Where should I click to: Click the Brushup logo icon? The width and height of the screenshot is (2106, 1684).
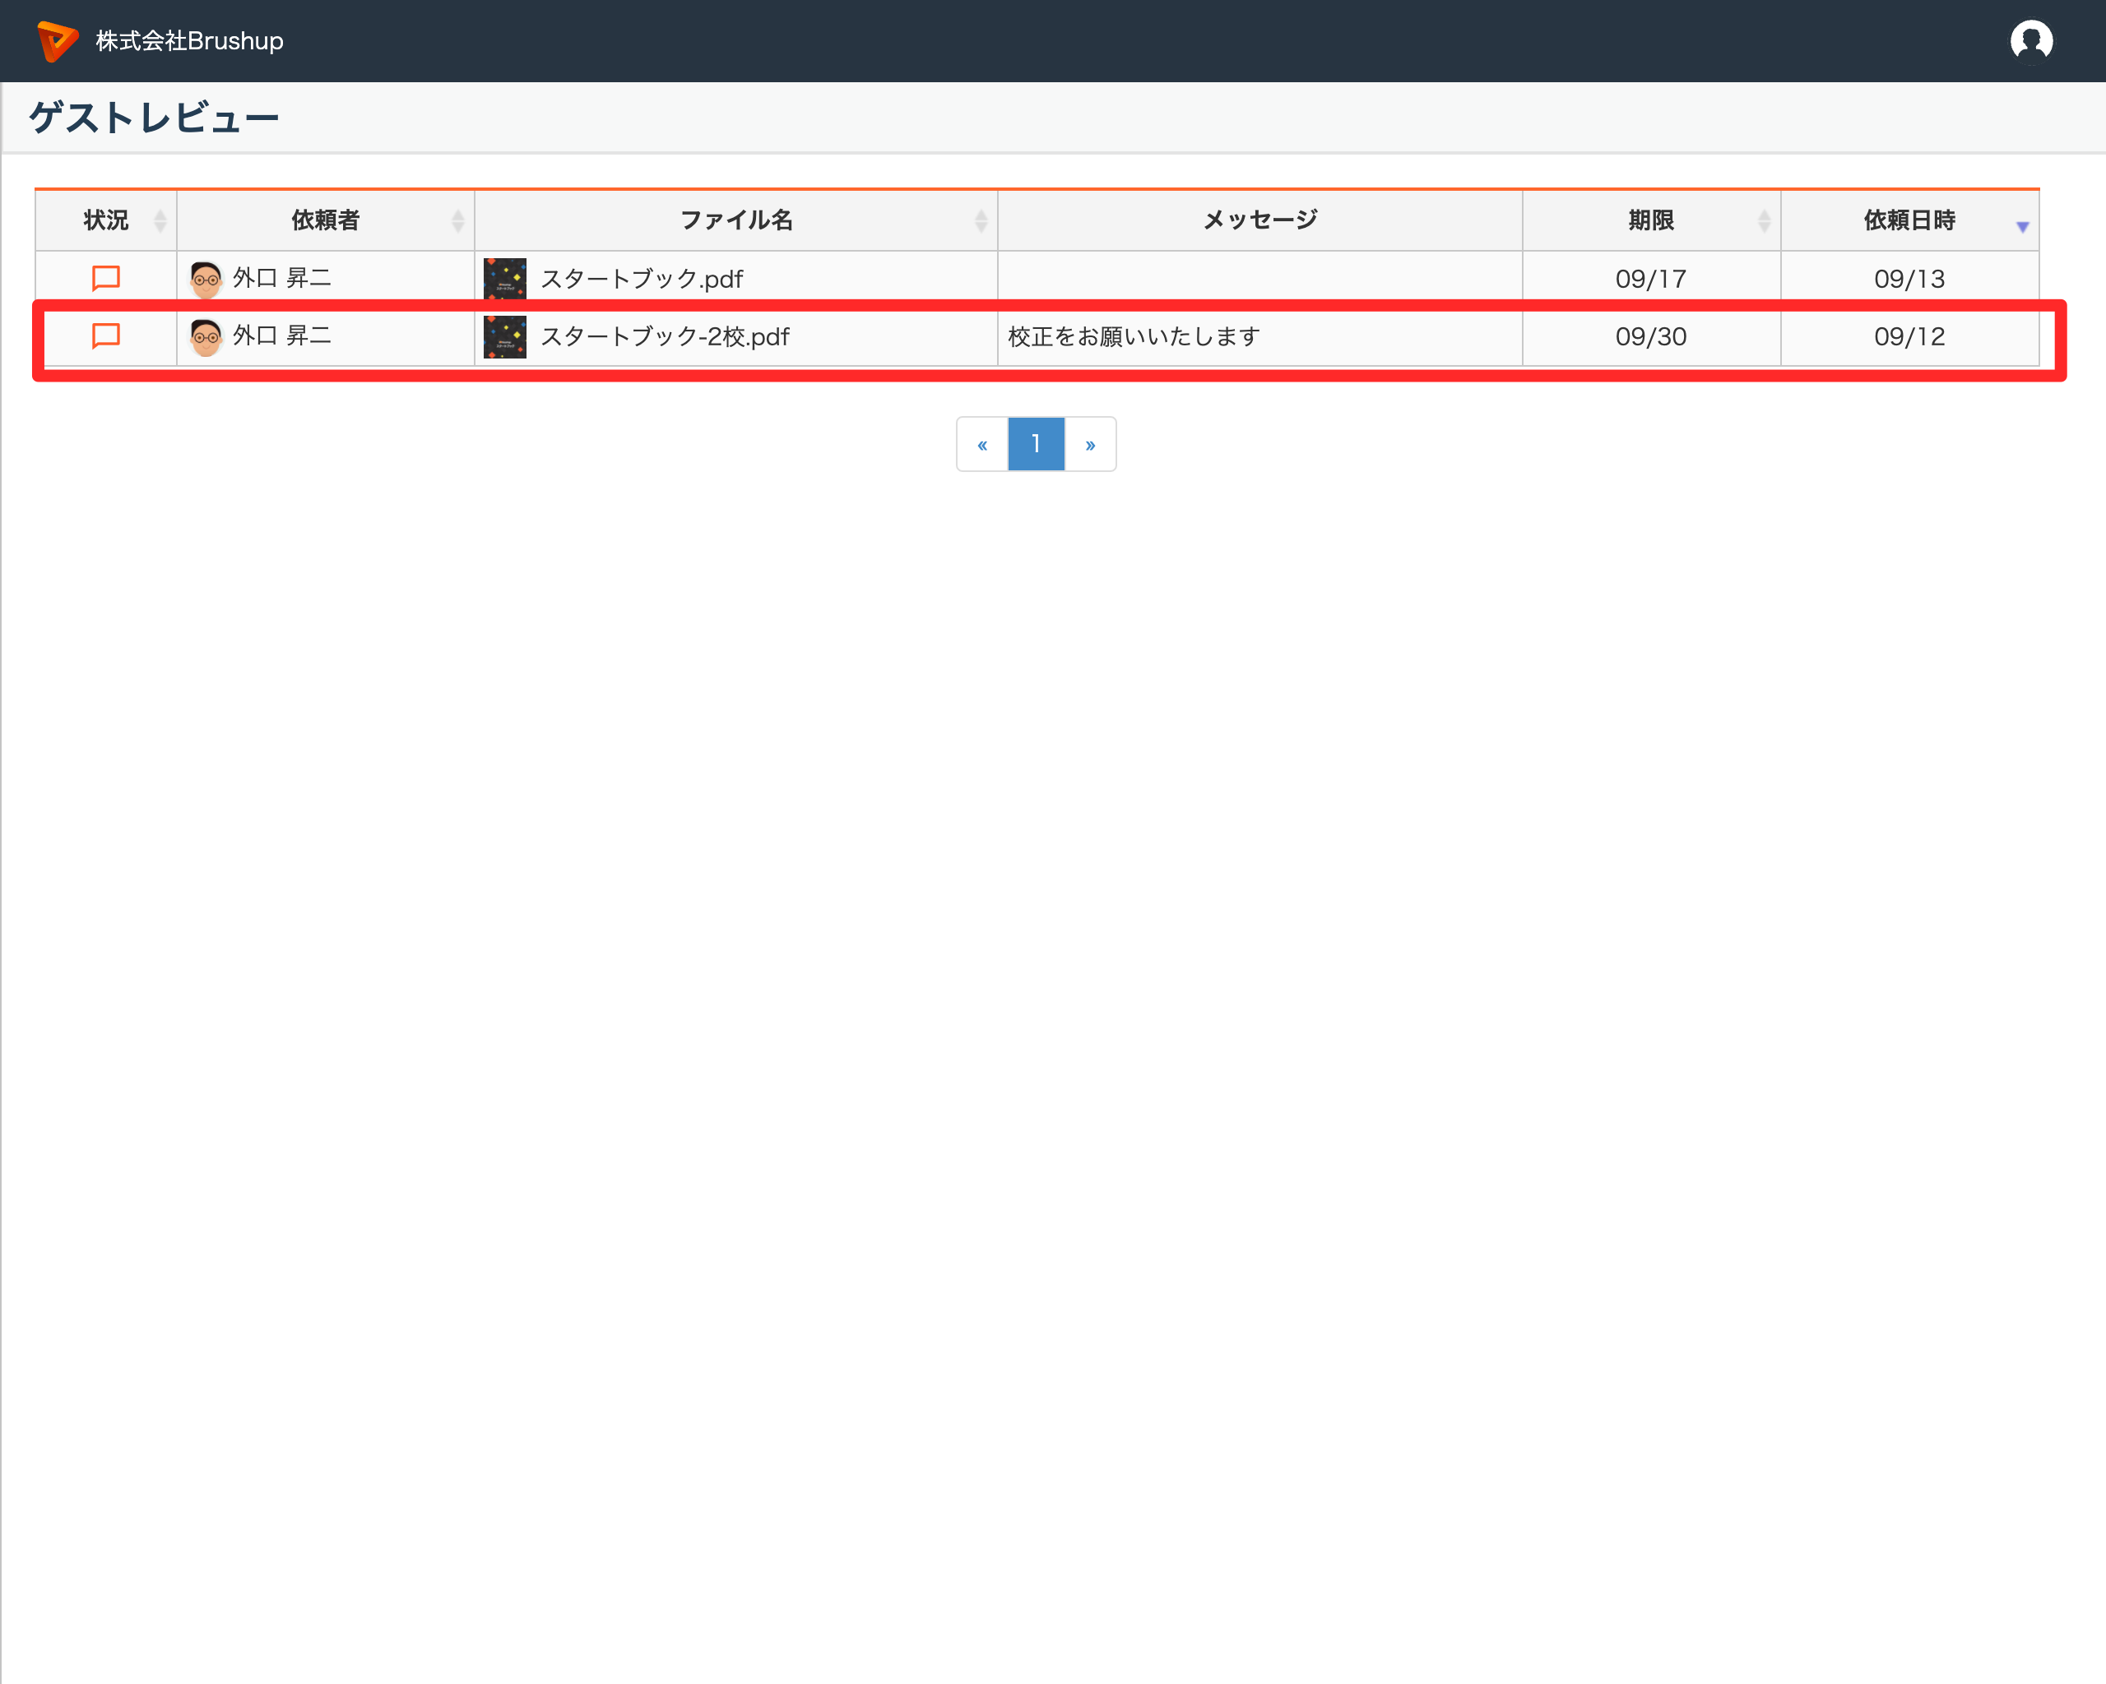(x=58, y=41)
